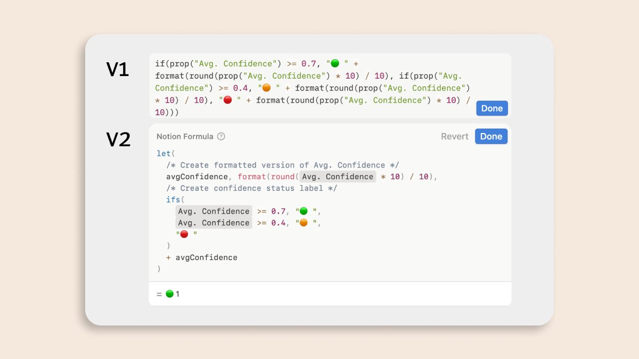The height and width of the screenshot is (359, 639).
Task: Click the V1 formula's first line starting 'if(prop'
Action: tap(257, 64)
